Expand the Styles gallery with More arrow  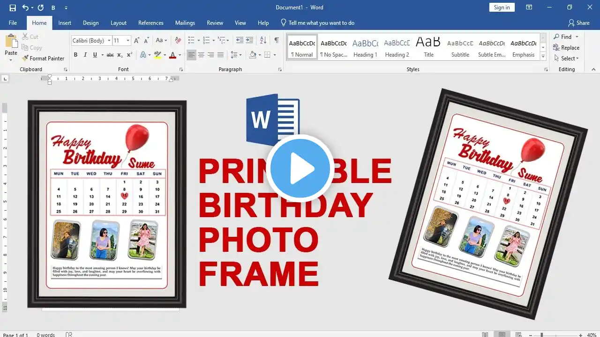(543, 57)
